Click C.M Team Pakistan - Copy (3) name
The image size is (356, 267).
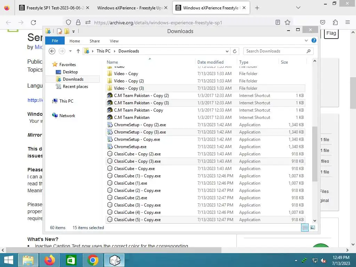141,103
